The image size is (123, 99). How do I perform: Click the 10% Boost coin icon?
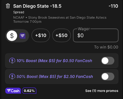click(12, 61)
